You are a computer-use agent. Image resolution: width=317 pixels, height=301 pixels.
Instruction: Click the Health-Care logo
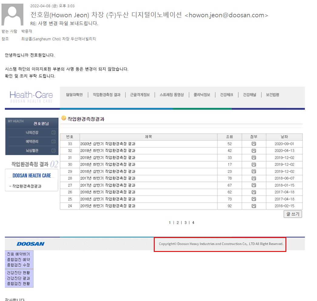(x=31, y=97)
